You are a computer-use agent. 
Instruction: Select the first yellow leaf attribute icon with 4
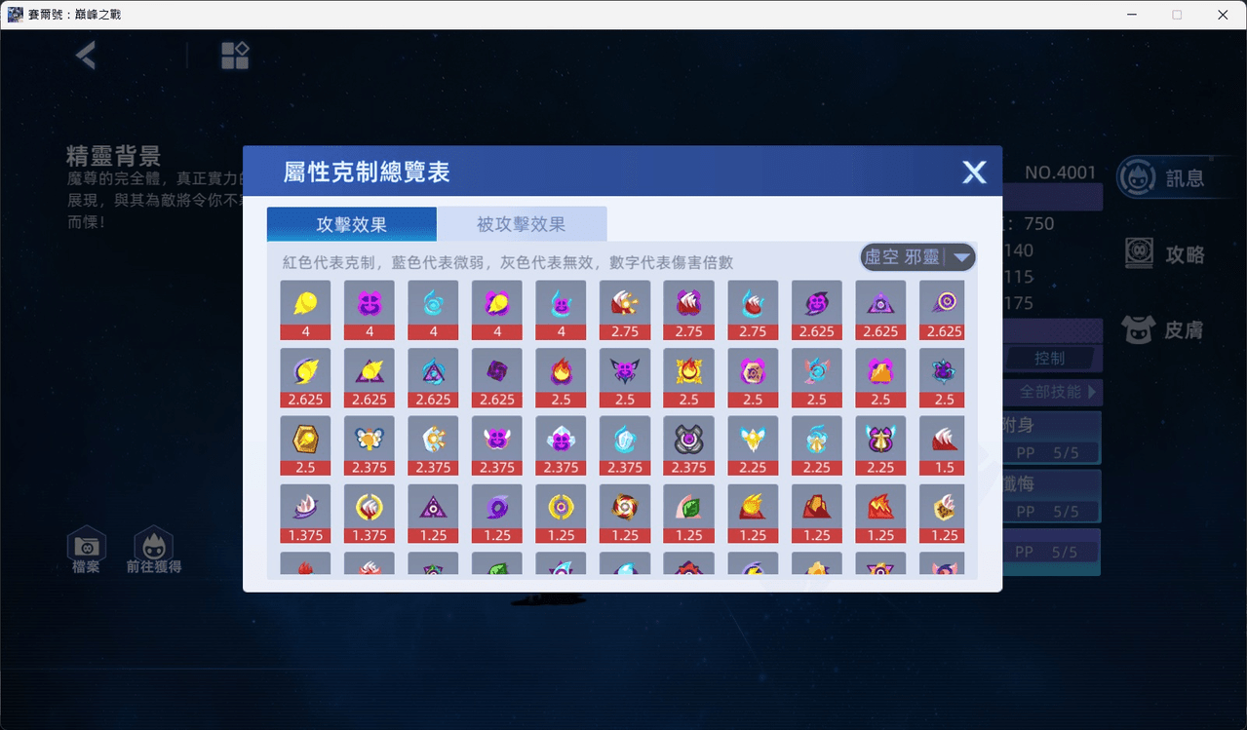click(x=305, y=310)
